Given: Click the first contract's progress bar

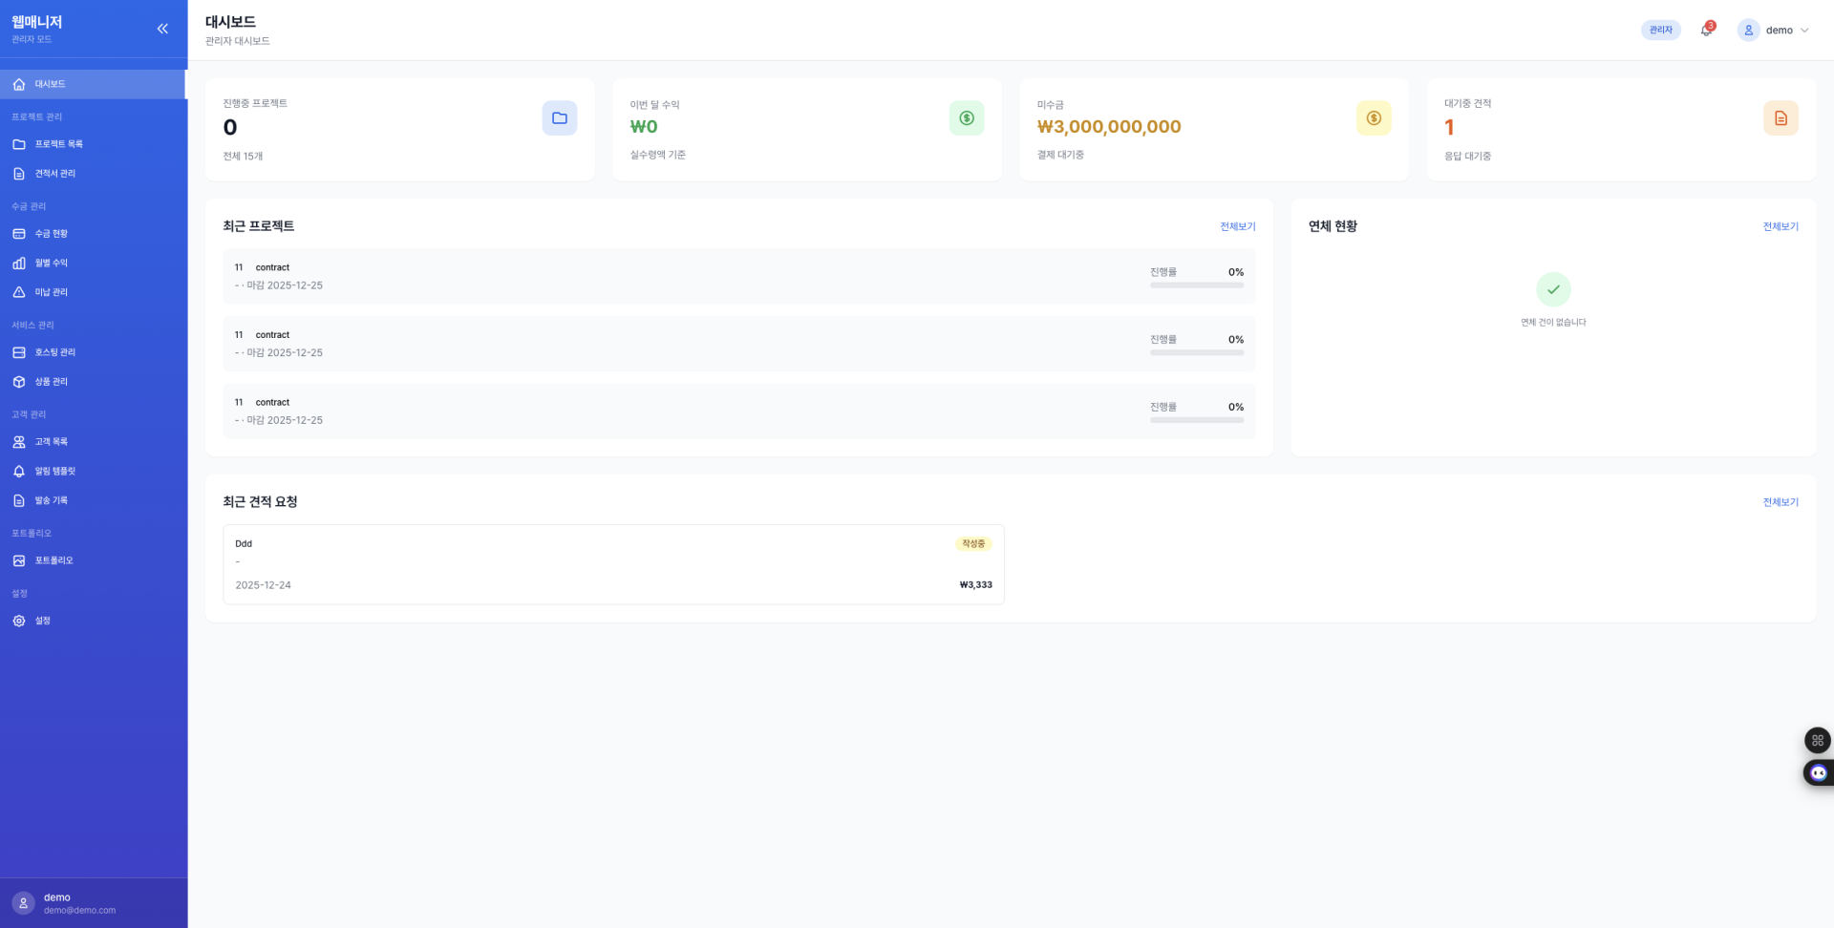Looking at the screenshot, I should pos(1196,285).
